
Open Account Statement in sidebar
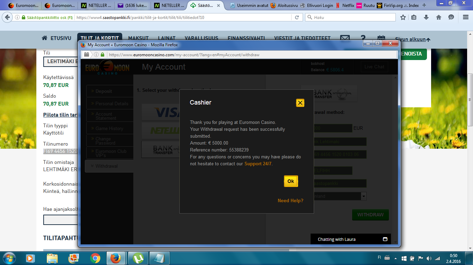pos(109,116)
